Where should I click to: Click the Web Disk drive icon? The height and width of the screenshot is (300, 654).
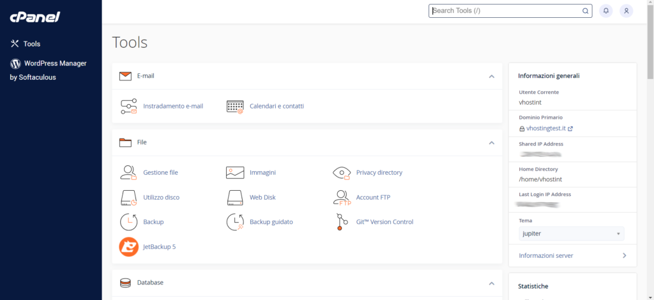click(235, 197)
